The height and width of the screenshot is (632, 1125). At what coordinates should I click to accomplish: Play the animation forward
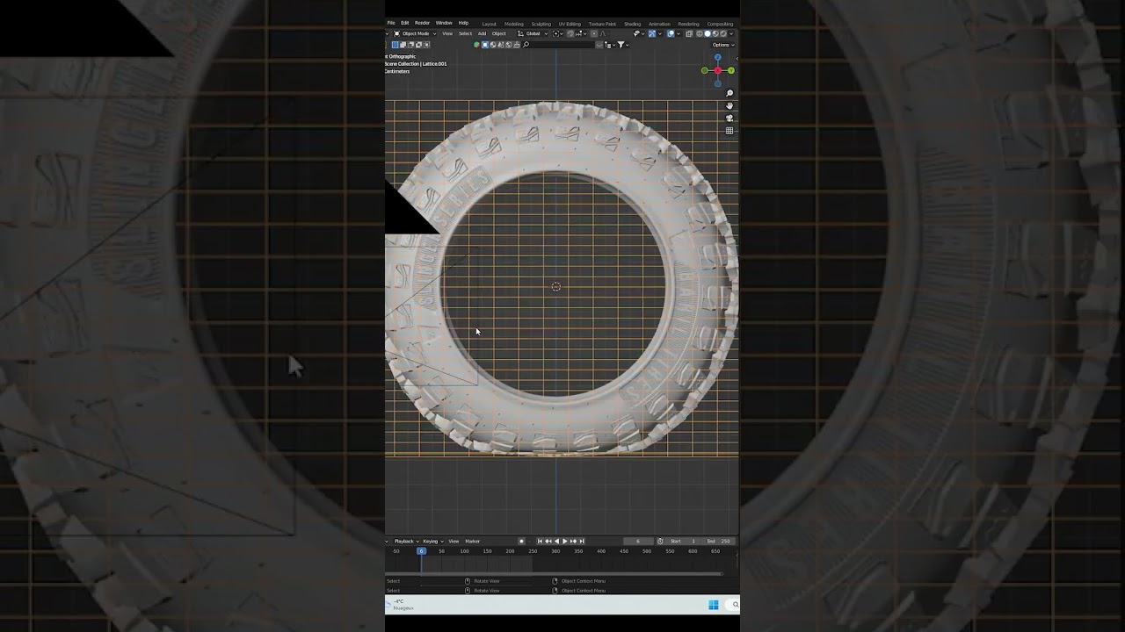[x=564, y=541]
